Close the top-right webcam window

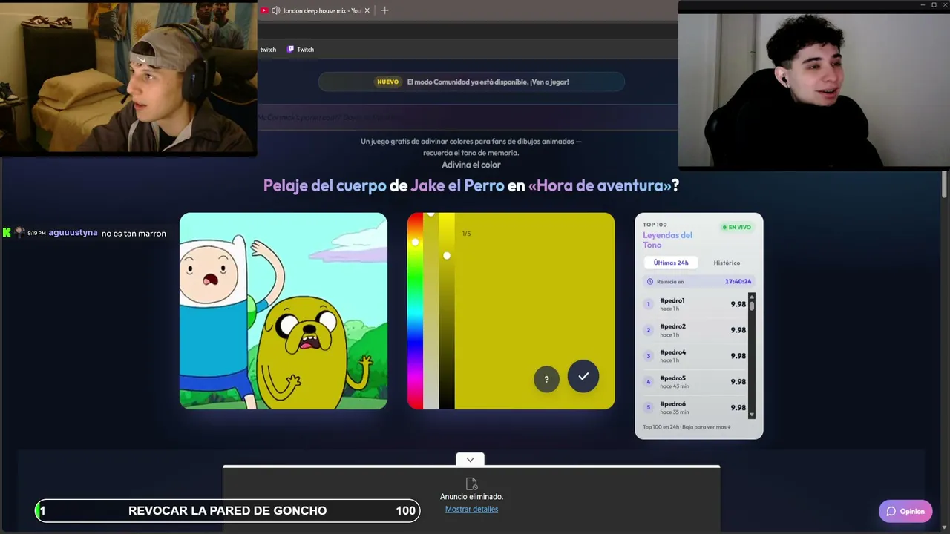[945, 4]
